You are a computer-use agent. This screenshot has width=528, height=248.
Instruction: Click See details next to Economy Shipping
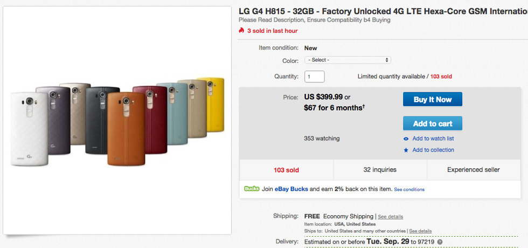pos(391,217)
